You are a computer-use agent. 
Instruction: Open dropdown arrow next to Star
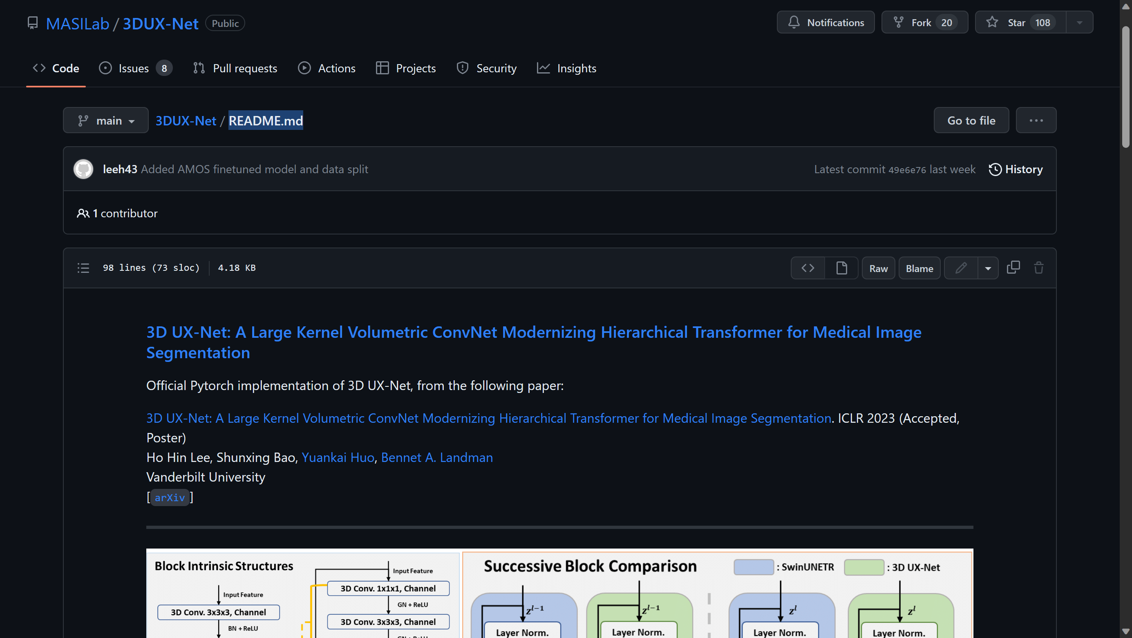[1079, 22]
